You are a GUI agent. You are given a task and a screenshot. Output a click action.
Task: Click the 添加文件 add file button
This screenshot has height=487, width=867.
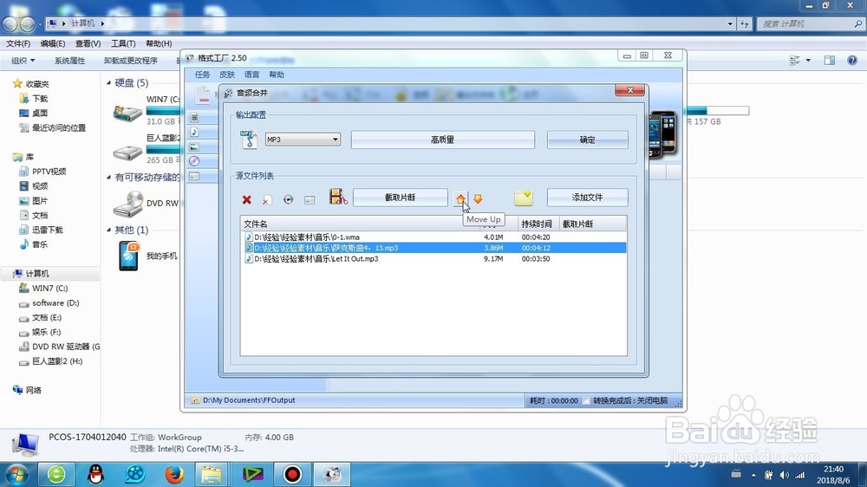coord(587,198)
